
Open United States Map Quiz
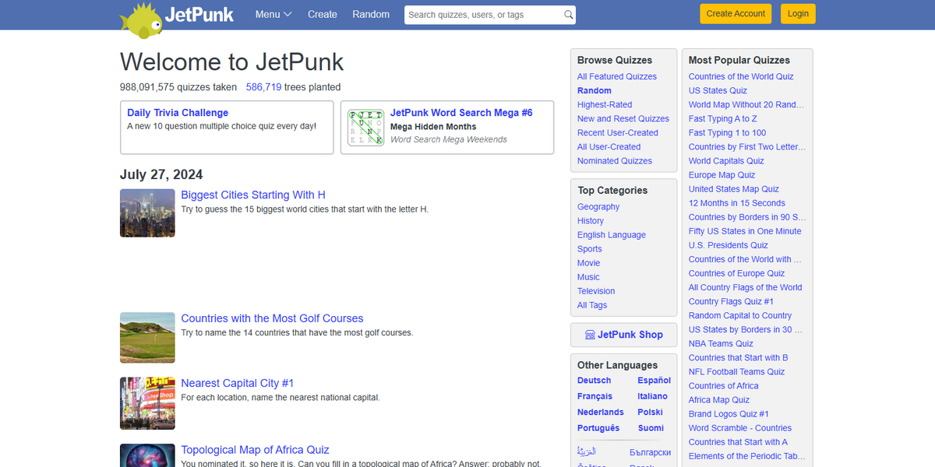pos(734,188)
